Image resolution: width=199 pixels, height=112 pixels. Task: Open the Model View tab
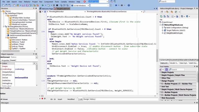pos(174,63)
